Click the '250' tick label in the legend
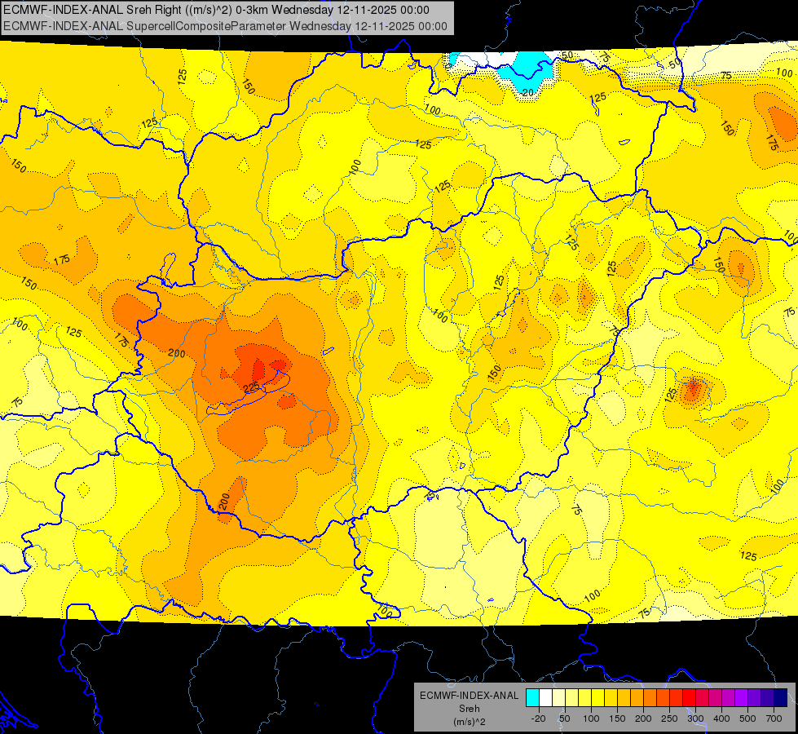This screenshot has width=798, height=734. [x=669, y=719]
